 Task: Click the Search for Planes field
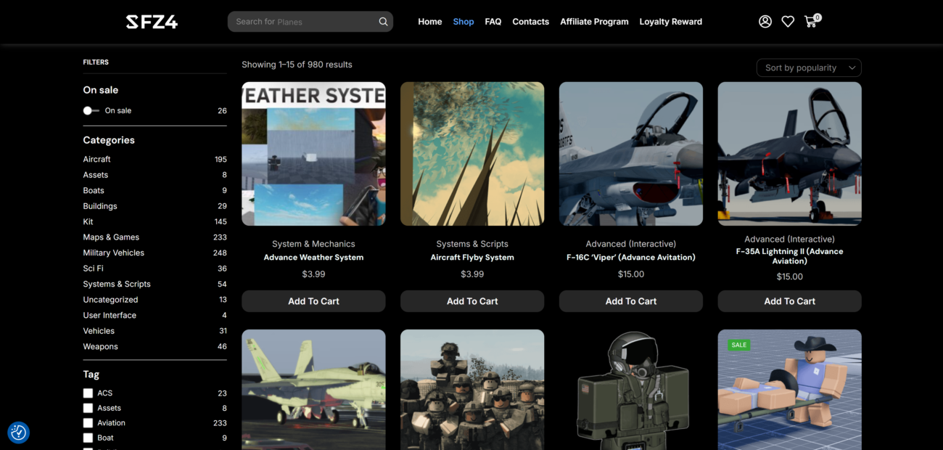pyautogui.click(x=301, y=22)
